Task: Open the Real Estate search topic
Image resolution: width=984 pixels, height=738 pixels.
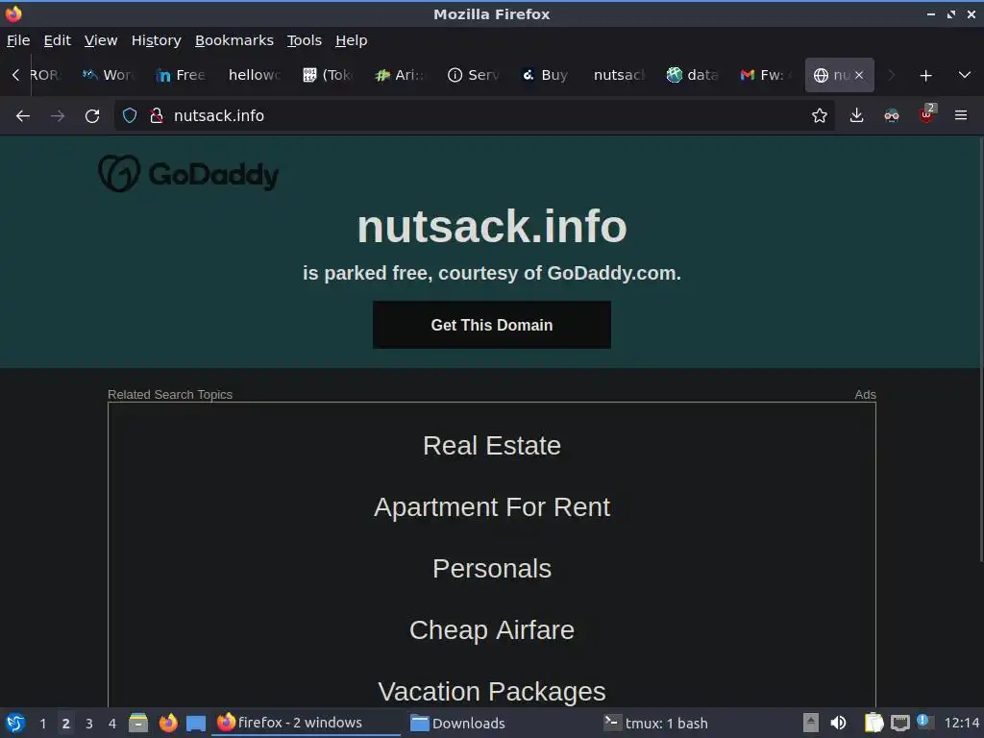Action: pyautogui.click(x=492, y=446)
